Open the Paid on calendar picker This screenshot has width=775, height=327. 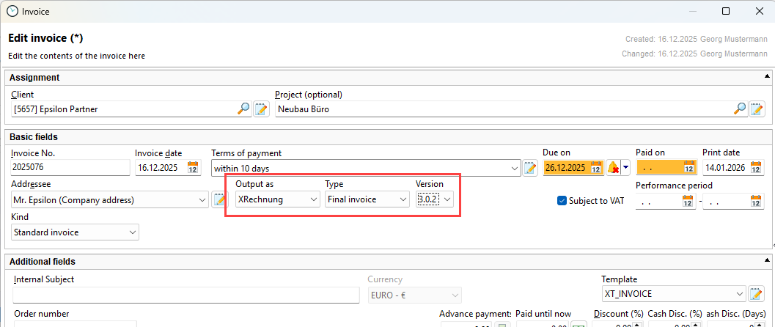click(x=689, y=168)
